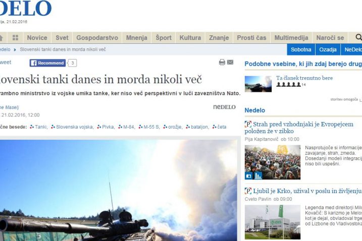Open the Novice menu

tap(37, 38)
